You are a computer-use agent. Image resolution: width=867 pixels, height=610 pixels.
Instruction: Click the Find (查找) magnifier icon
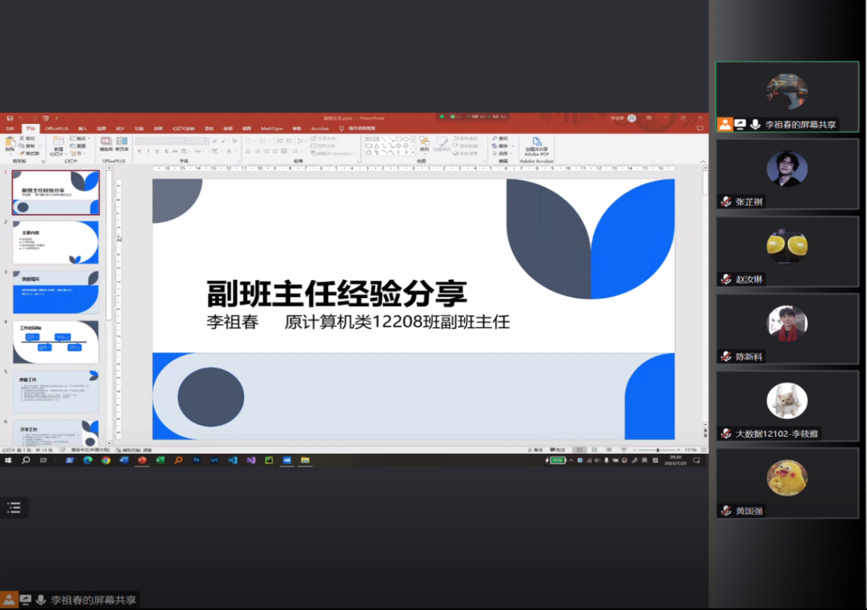coord(494,138)
